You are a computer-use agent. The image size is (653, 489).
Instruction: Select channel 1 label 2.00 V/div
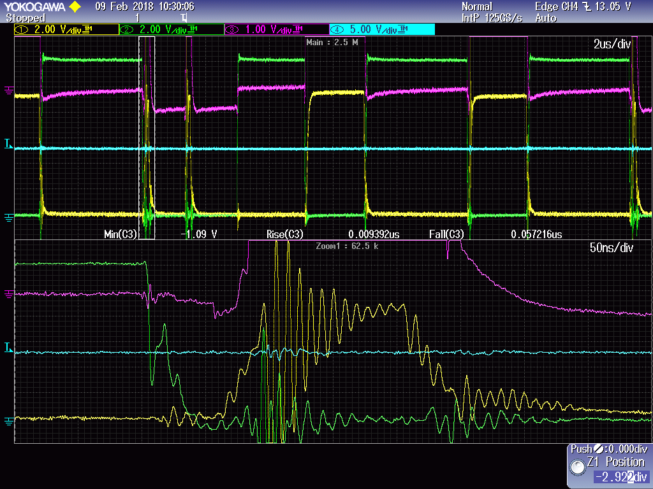coord(66,29)
